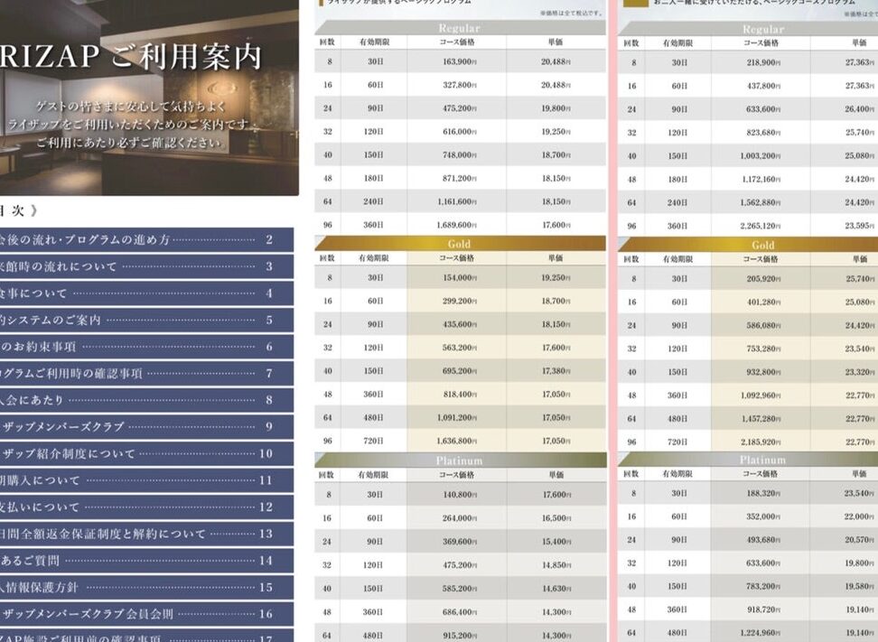
Task: Open contents entry メンバーズクラブ会員会則 page 16
Action: pyautogui.click(x=146, y=614)
